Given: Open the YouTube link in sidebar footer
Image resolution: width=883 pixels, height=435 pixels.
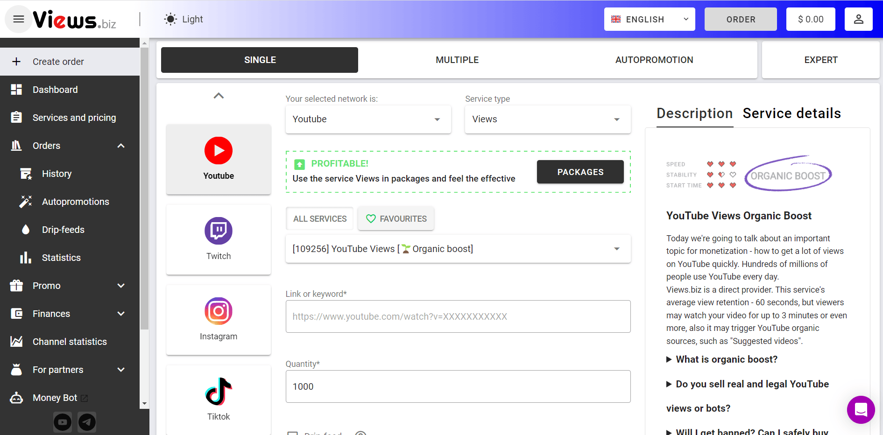Looking at the screenshot, I should [x=63, y=422].
